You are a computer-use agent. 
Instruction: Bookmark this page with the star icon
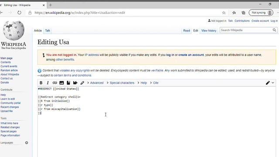pyautogui.click(x=224, y=13)
